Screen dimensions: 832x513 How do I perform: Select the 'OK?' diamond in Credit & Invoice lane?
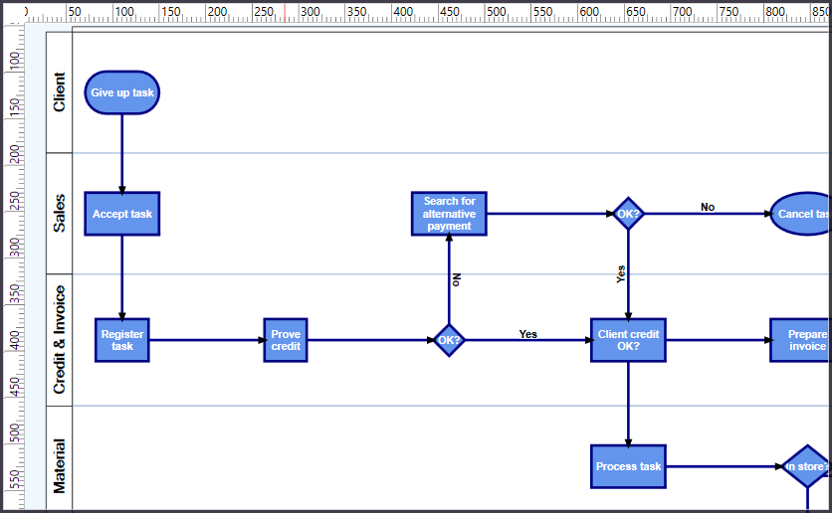[449, 340]
